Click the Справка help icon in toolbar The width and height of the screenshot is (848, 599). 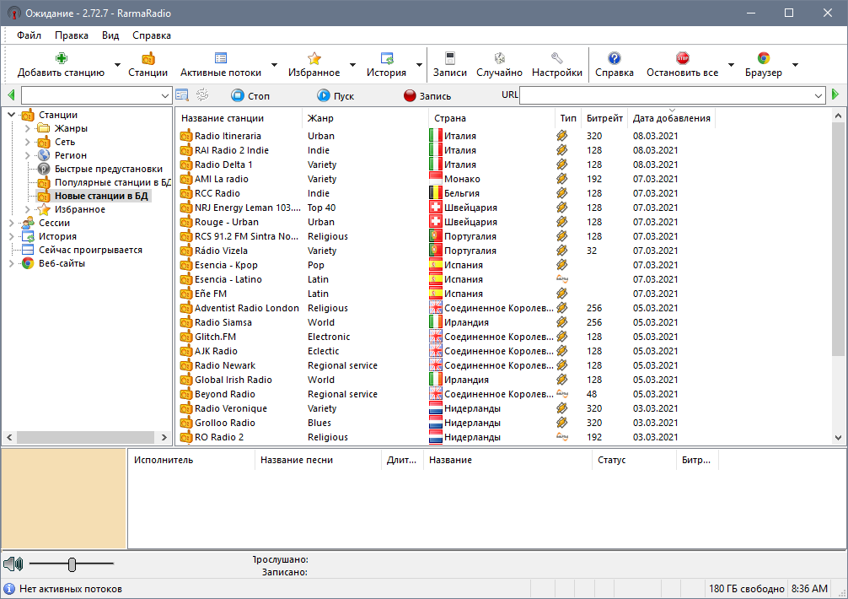[x=615, y=58]
